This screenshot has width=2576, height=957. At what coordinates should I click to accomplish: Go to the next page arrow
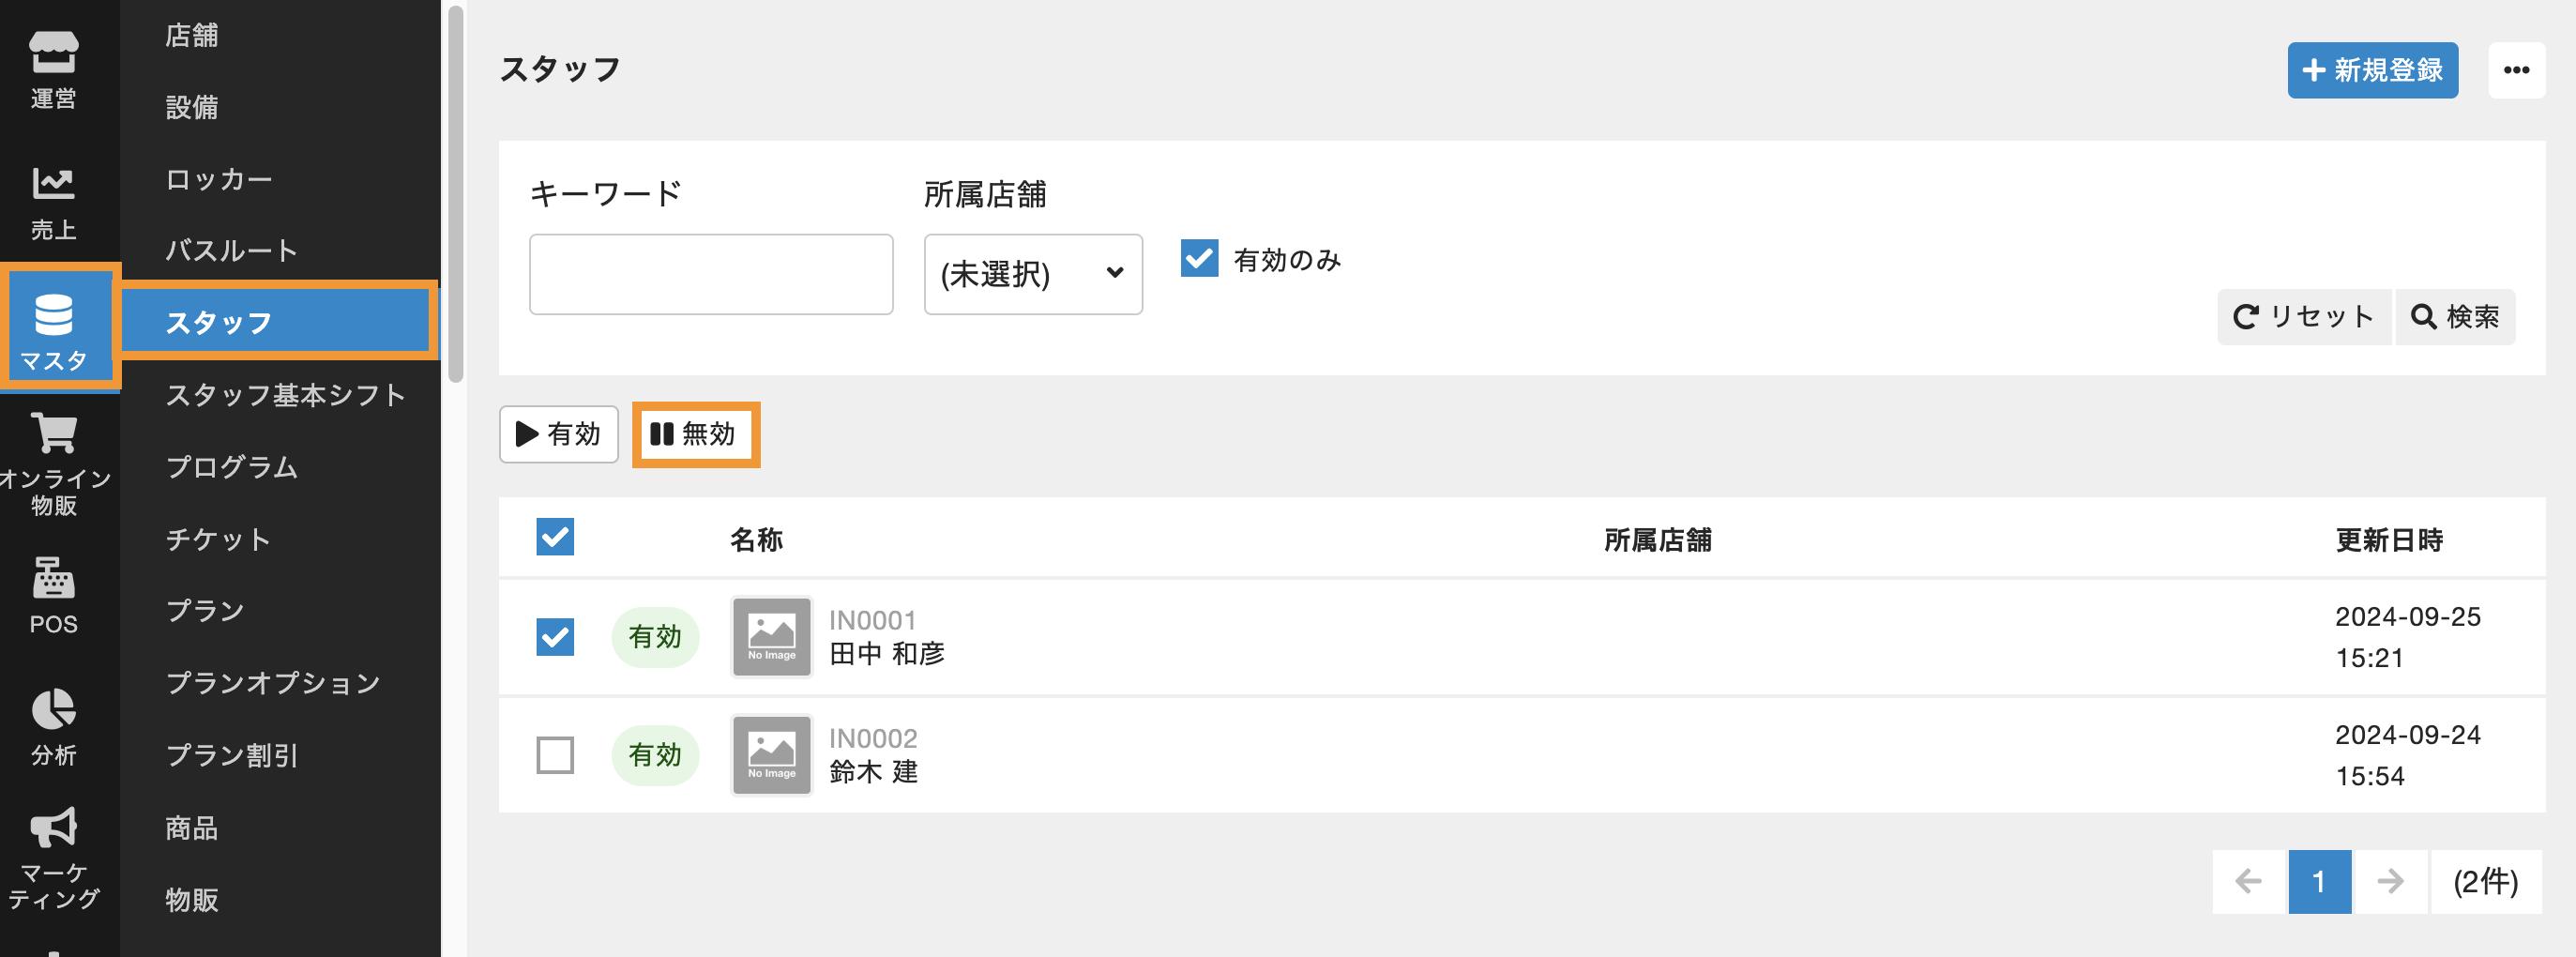(x=2389, y=881)
